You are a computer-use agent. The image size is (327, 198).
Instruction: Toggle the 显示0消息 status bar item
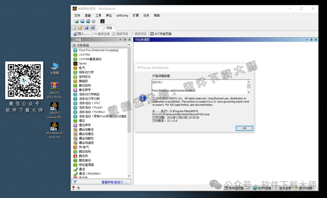(x=304, y=188)
